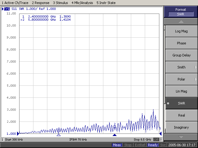Choose the SWR format softkey
198x148 pixels.
click(181, 103)
